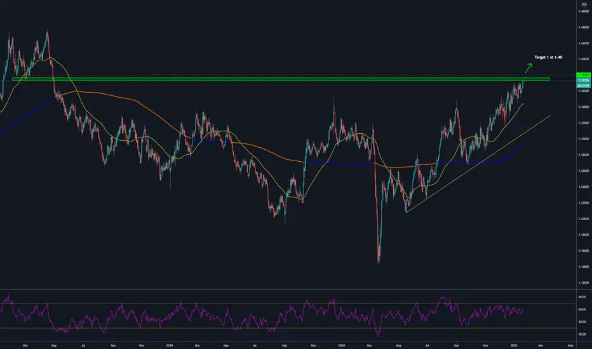Click the 1.20000 price axis value
This screenshot has width=592, height=349.
point(584,218)
